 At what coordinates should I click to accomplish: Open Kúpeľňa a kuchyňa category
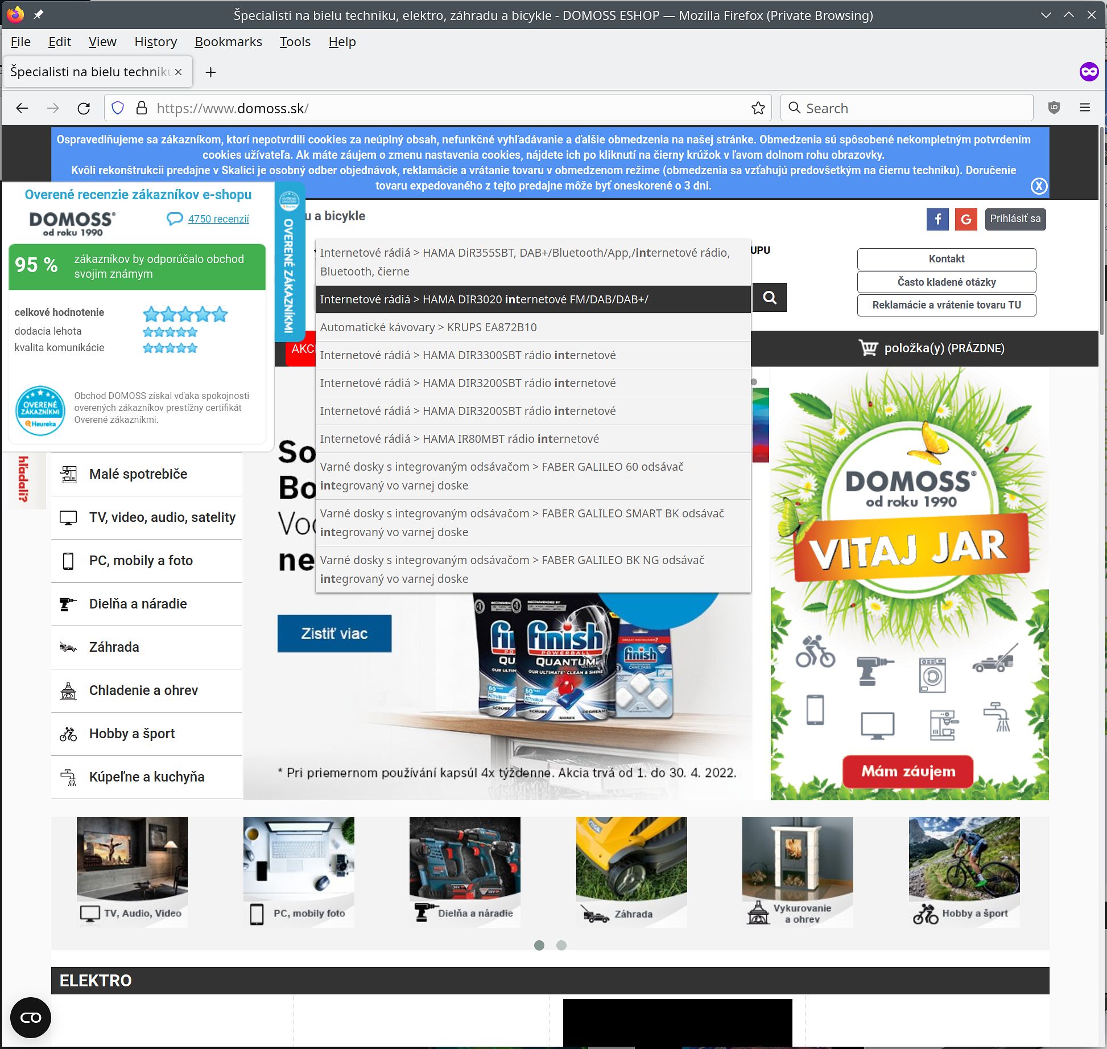146,777
